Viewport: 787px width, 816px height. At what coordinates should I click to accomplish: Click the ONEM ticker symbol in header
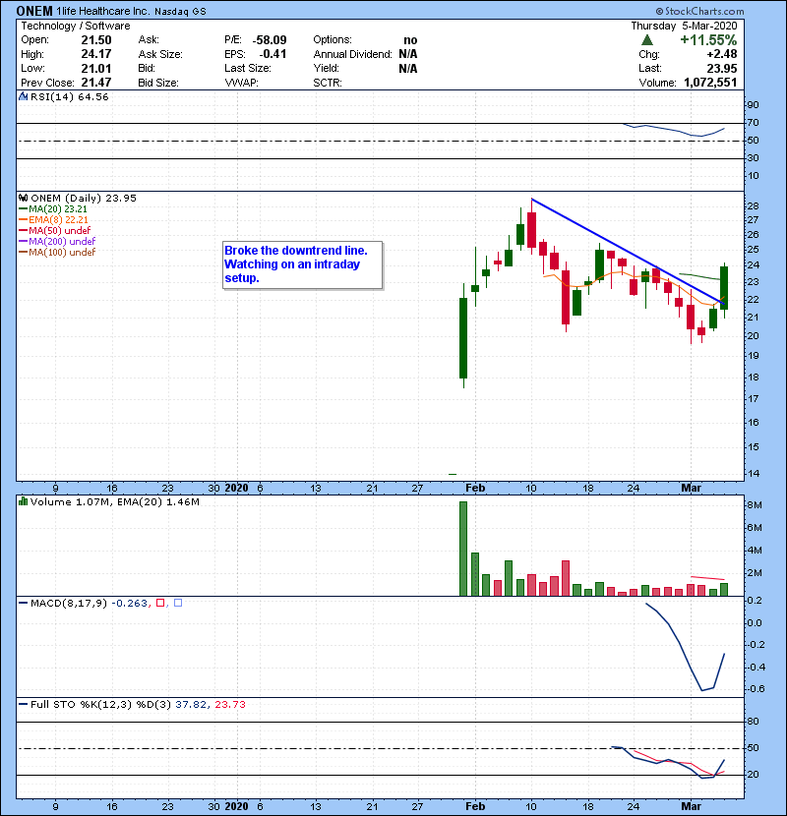click(34, 11)
